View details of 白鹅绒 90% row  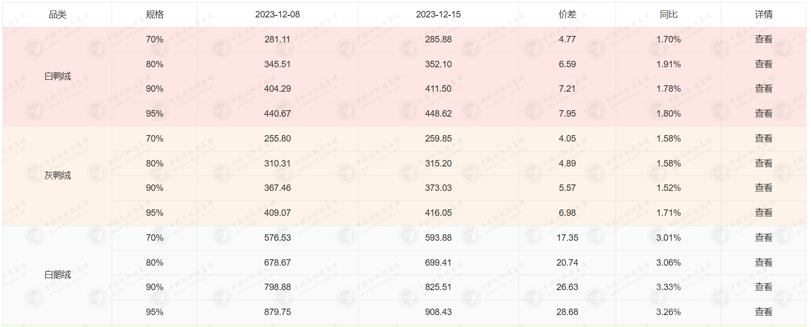(763, 287)
